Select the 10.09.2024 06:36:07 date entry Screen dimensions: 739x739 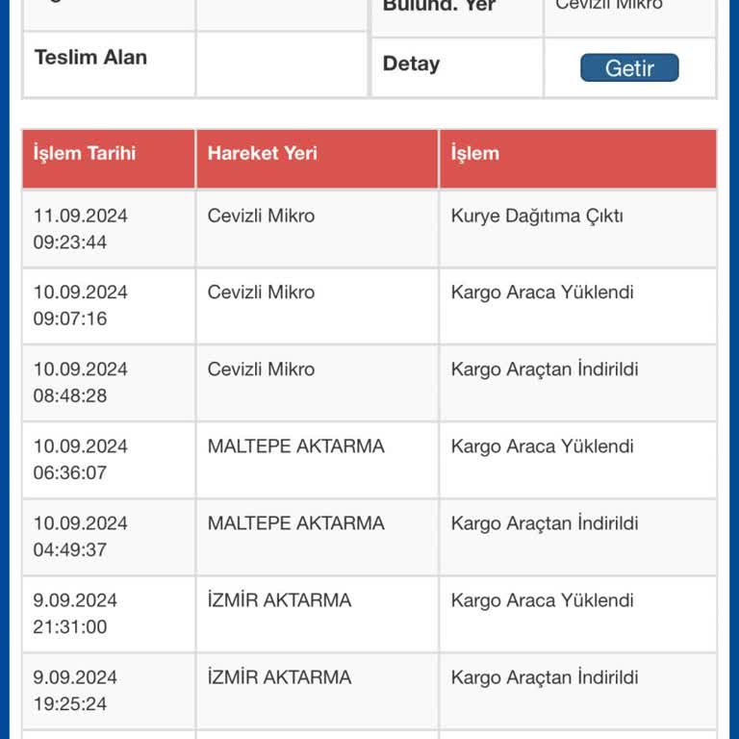(81, 460)
